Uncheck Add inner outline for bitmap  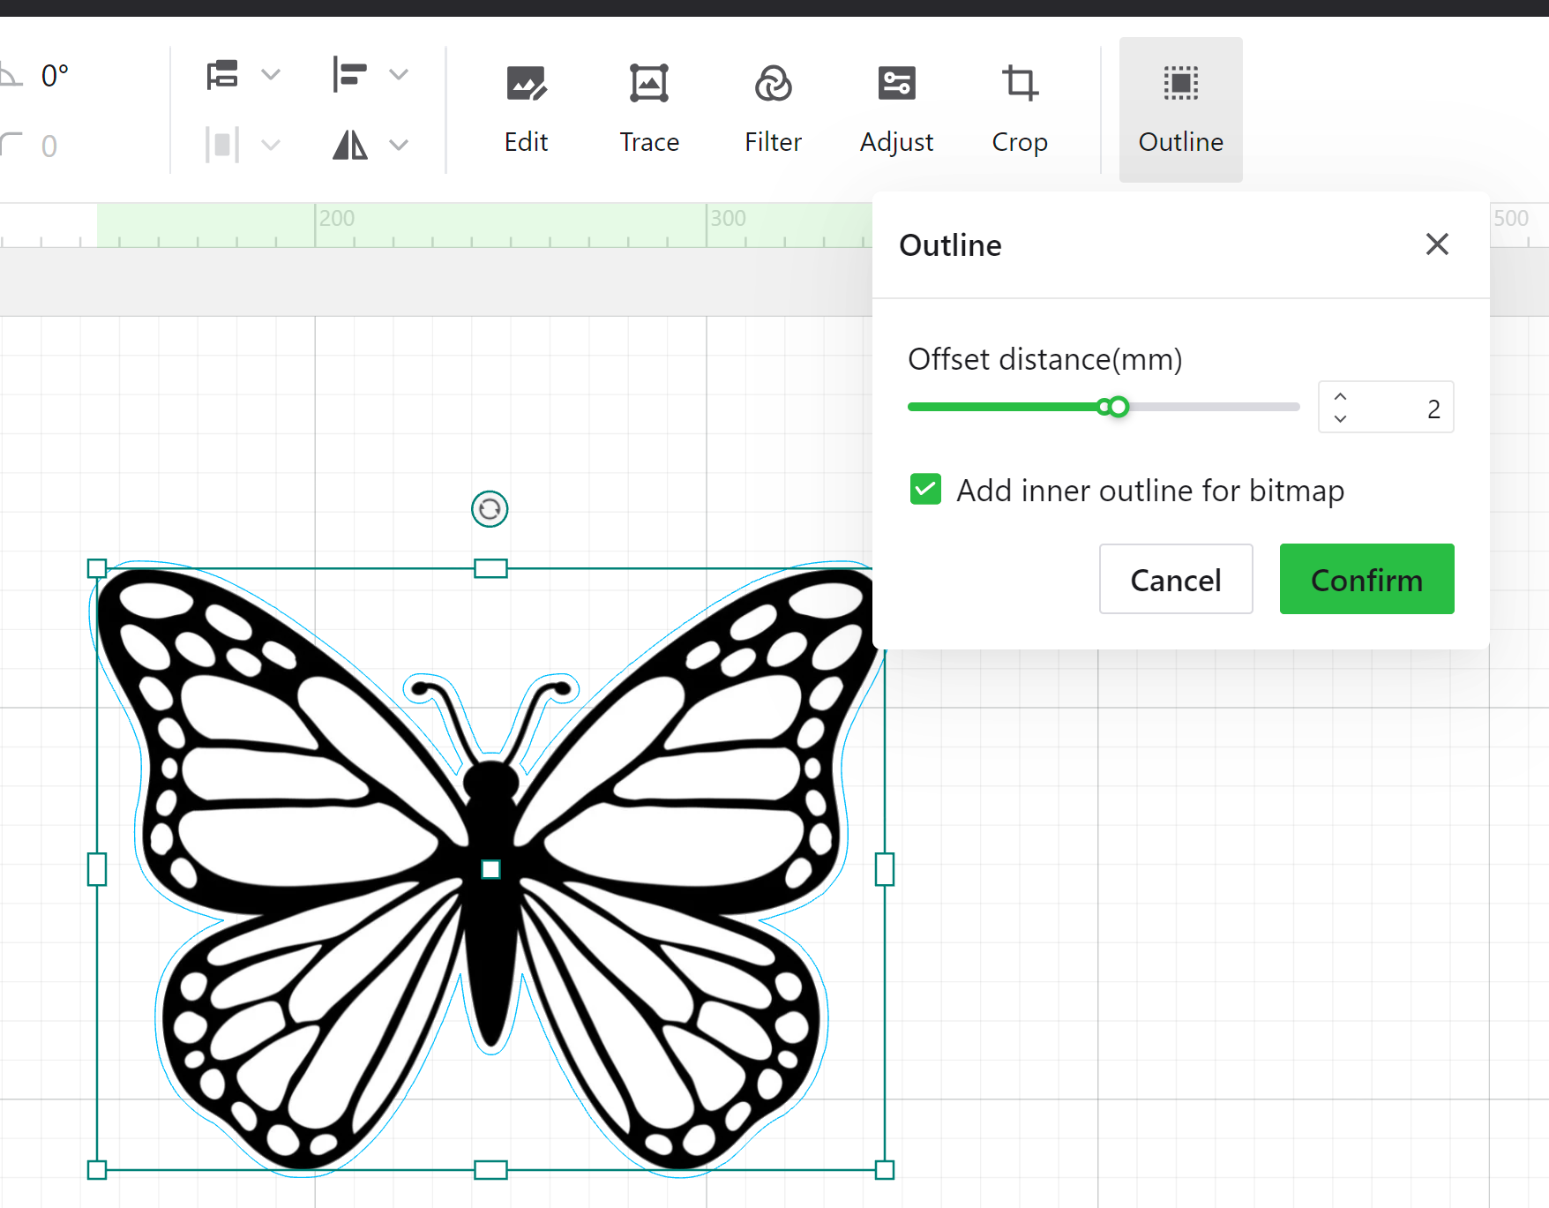(x=925, y=490)
